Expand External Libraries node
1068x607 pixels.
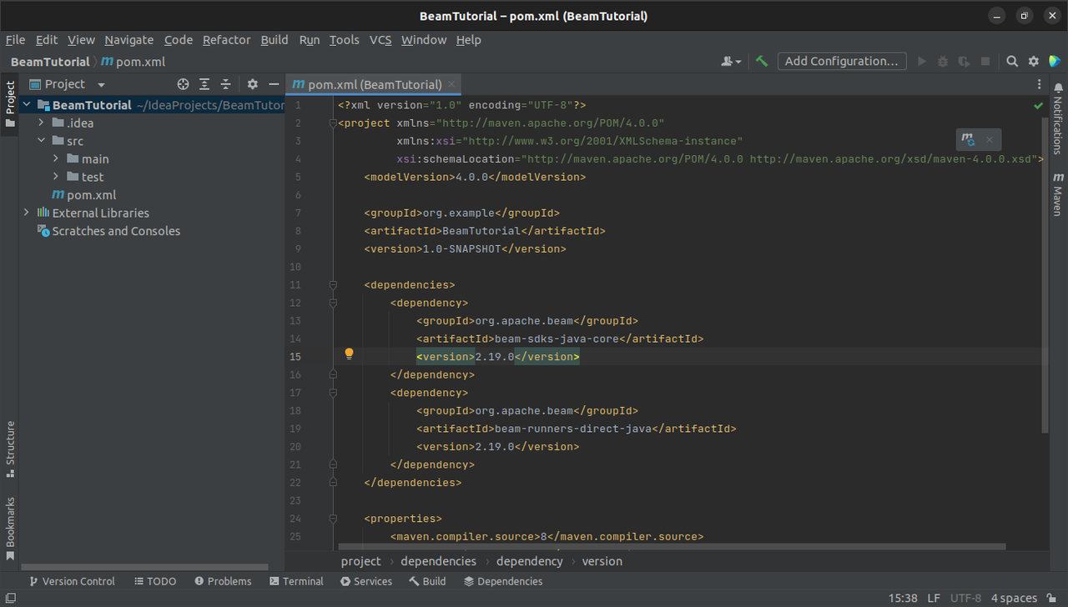coord(27,213)
